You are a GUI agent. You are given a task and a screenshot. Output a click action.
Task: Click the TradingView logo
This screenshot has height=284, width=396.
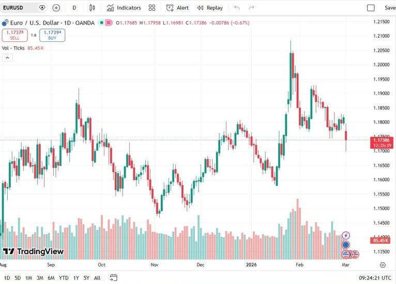pos(33,251)
